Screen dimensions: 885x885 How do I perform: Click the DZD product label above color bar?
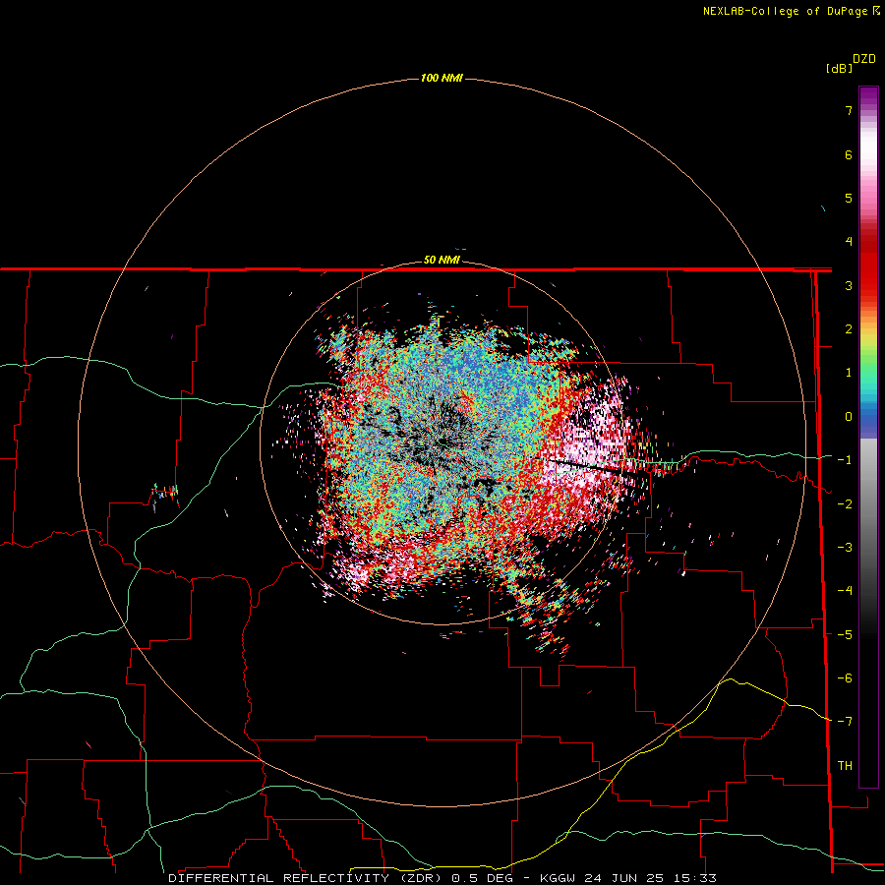pyautogui.click(x=864, y=59)
